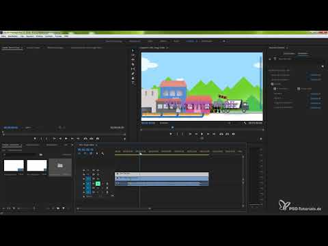Open Program monitor settings wrench

(x=245, y=123)
